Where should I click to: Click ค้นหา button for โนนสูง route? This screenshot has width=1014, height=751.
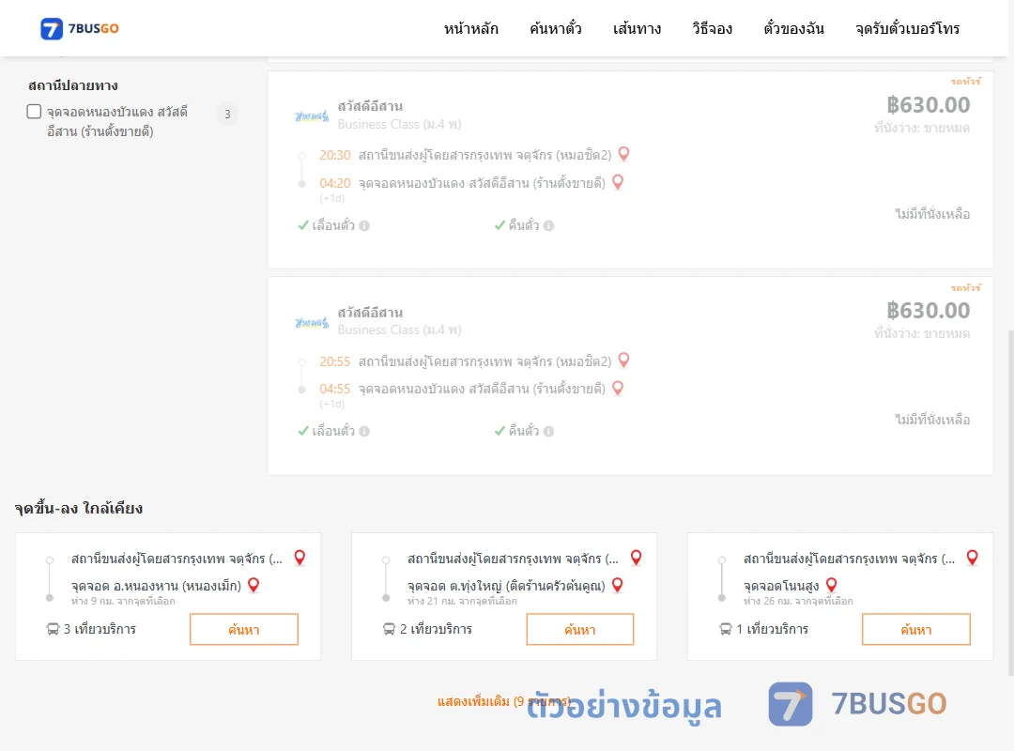click(x=916, y=629)
